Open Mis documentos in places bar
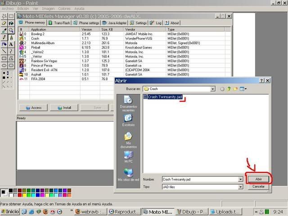The width and height of the screenshot is (288, 216). (128, 140)
